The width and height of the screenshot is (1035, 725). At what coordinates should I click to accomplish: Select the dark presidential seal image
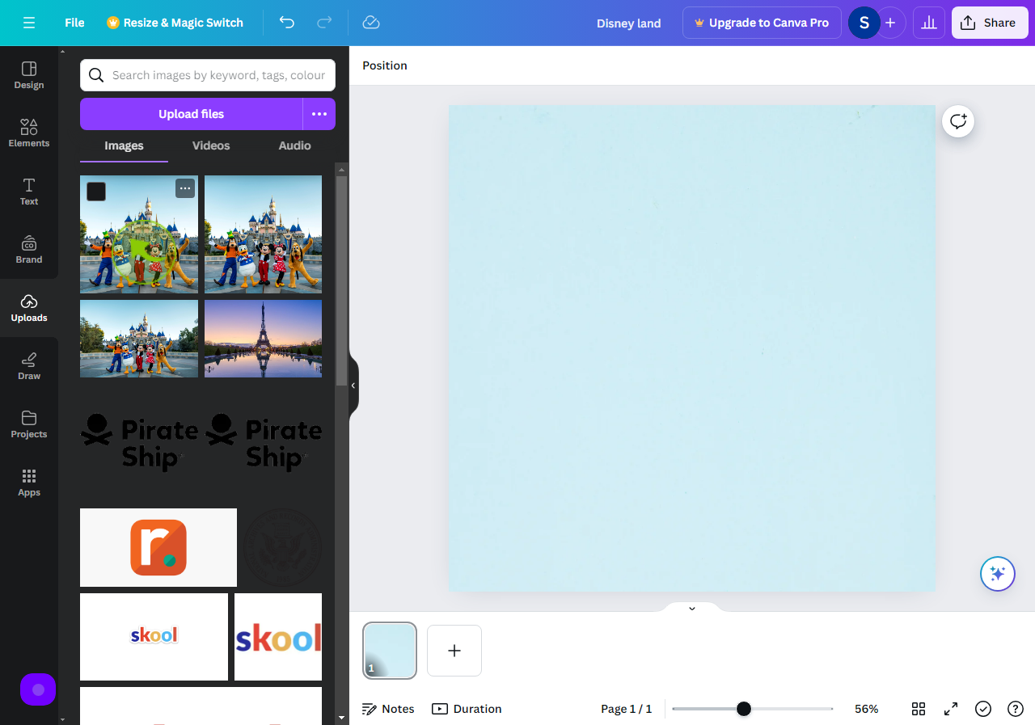coord(282,547)
